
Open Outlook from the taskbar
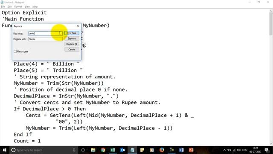[122, 150]
